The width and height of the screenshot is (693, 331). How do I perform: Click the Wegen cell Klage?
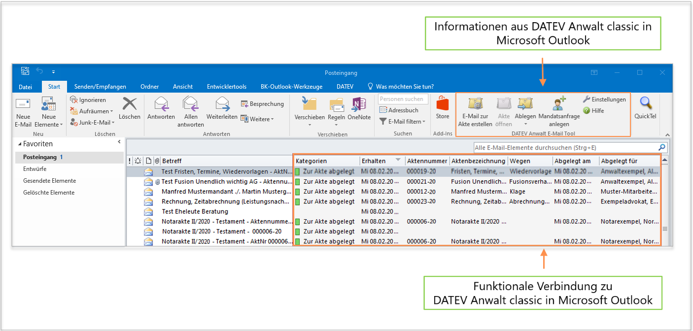point(518,192)
